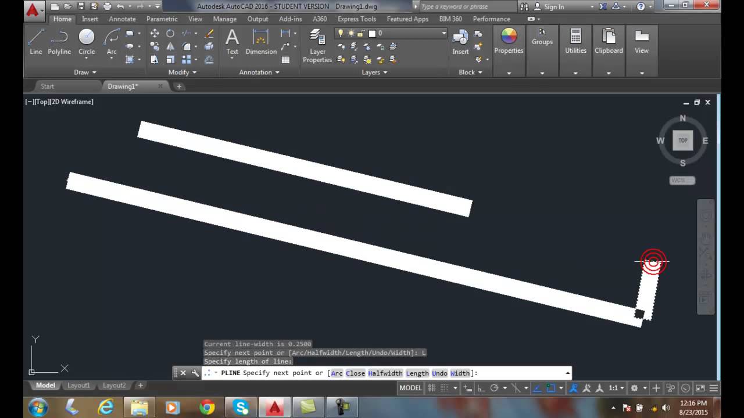Open the Parametric ribbon tab
Screen dimensions: 744x418
[162, 19]
